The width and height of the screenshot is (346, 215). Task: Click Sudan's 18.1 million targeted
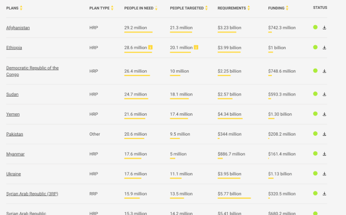(x=181, y=94)
